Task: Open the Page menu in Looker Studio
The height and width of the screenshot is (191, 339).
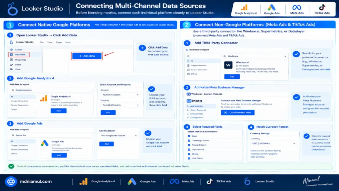Action: pos(59,42)
